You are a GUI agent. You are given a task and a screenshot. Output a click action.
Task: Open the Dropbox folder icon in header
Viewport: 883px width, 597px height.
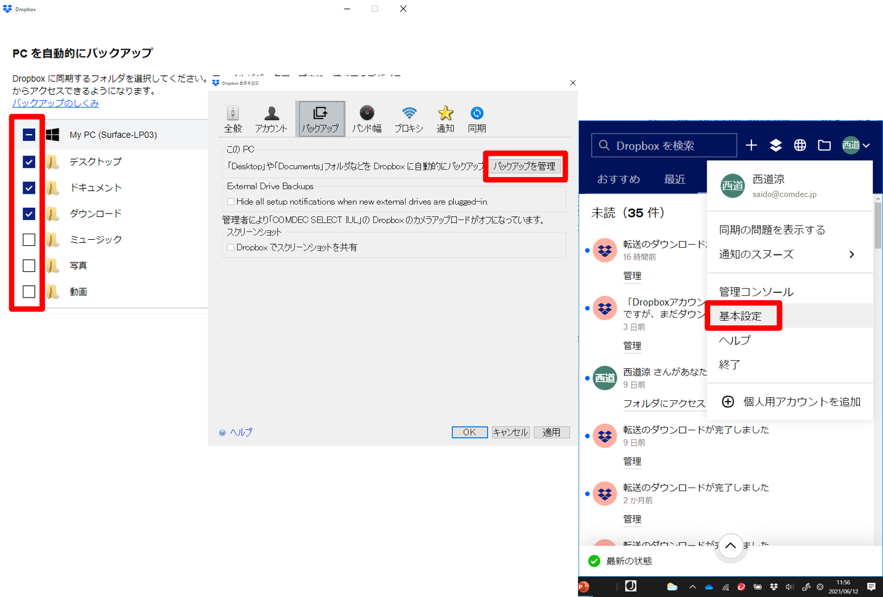(x=825, y=145)
